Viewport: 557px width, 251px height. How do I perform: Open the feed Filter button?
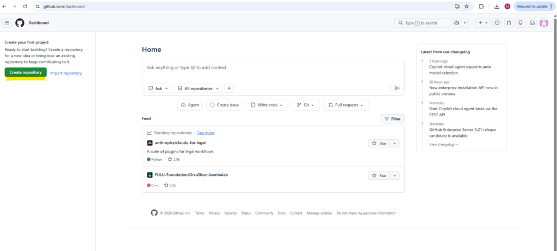click(x=393, y=119)
